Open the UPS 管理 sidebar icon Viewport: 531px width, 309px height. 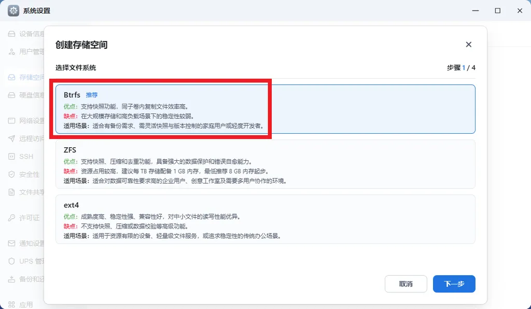click(x=11, y=260)
